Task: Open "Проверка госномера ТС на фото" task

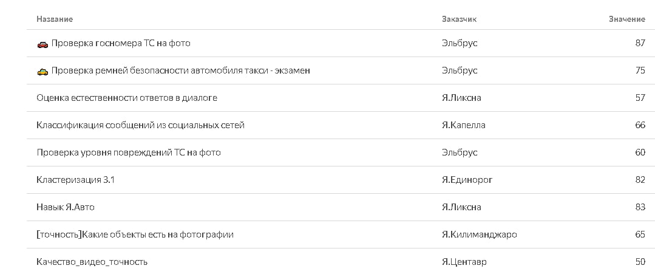Action: [x=120, y=43]
